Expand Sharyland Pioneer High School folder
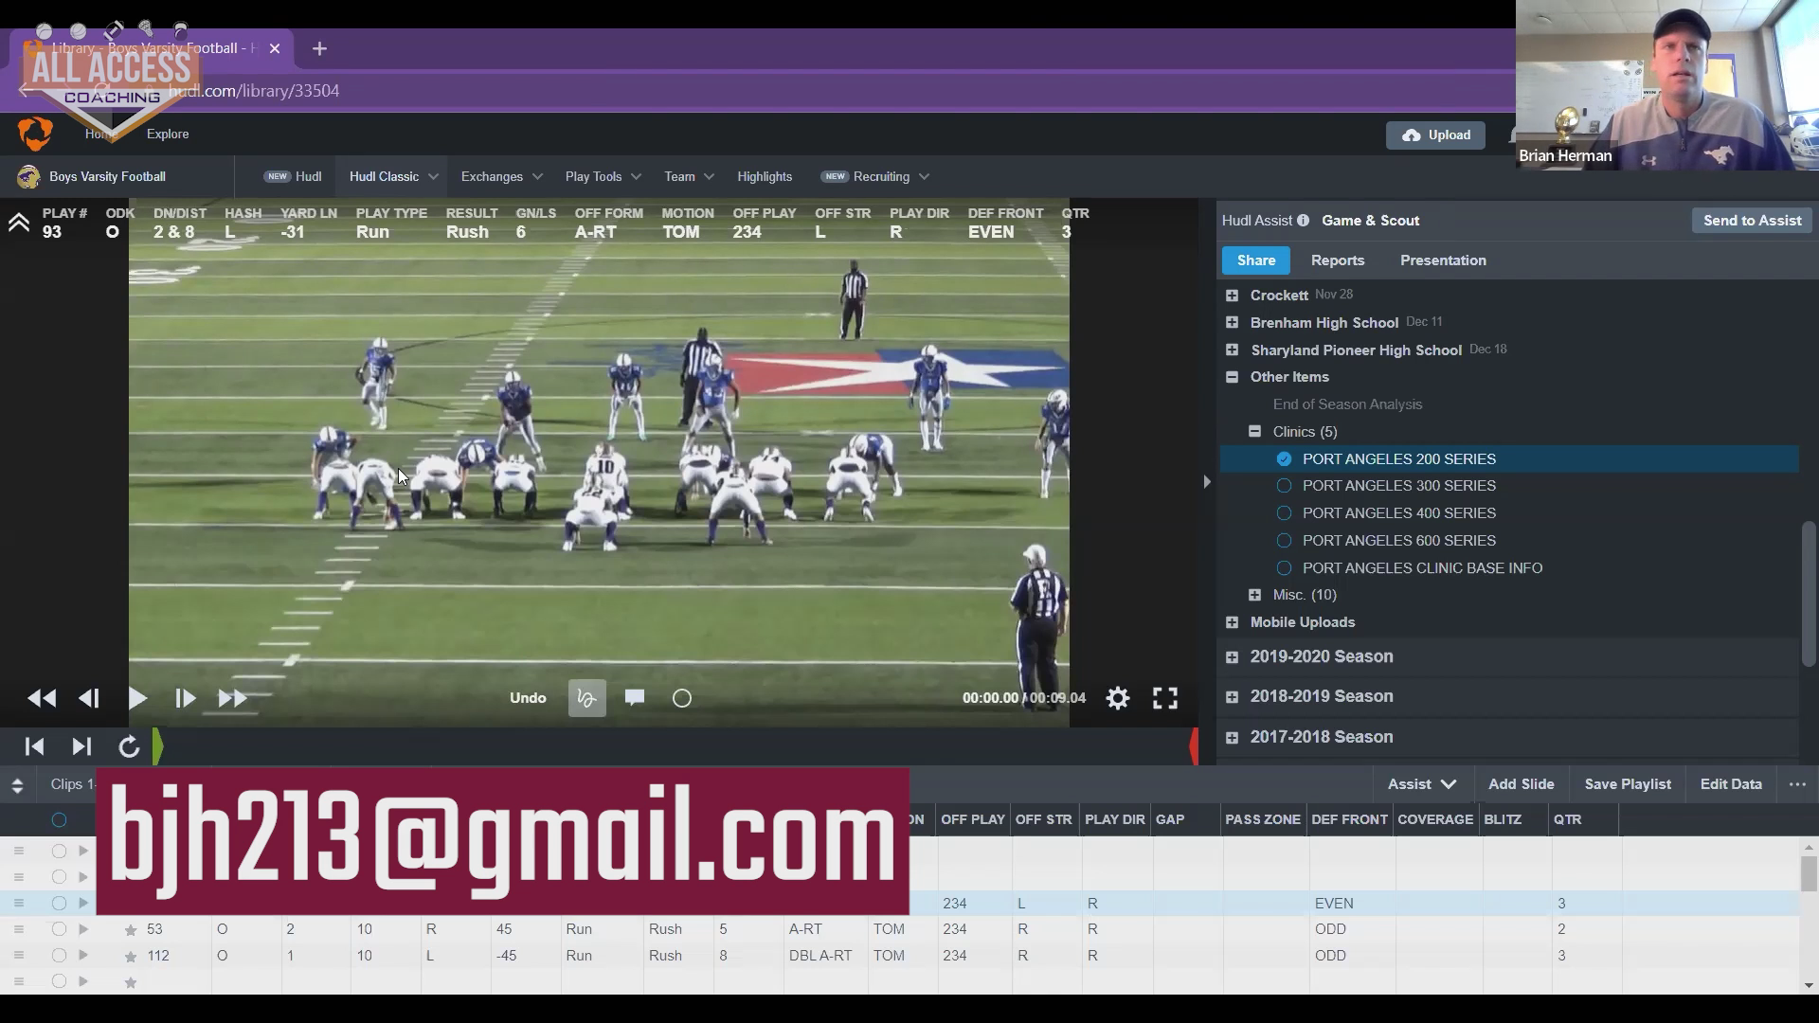 pos(1232,350)
